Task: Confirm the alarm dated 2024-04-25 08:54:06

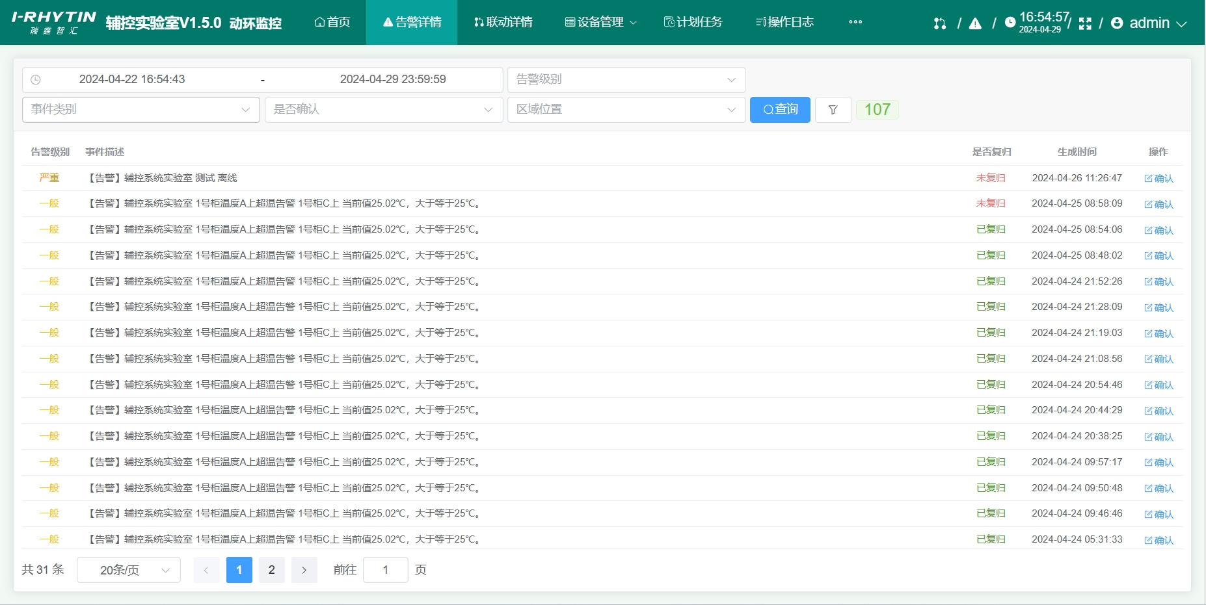Action: 1159,231
